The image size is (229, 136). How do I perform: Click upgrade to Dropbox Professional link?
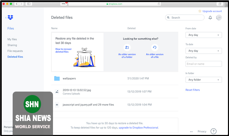(138, 128)
